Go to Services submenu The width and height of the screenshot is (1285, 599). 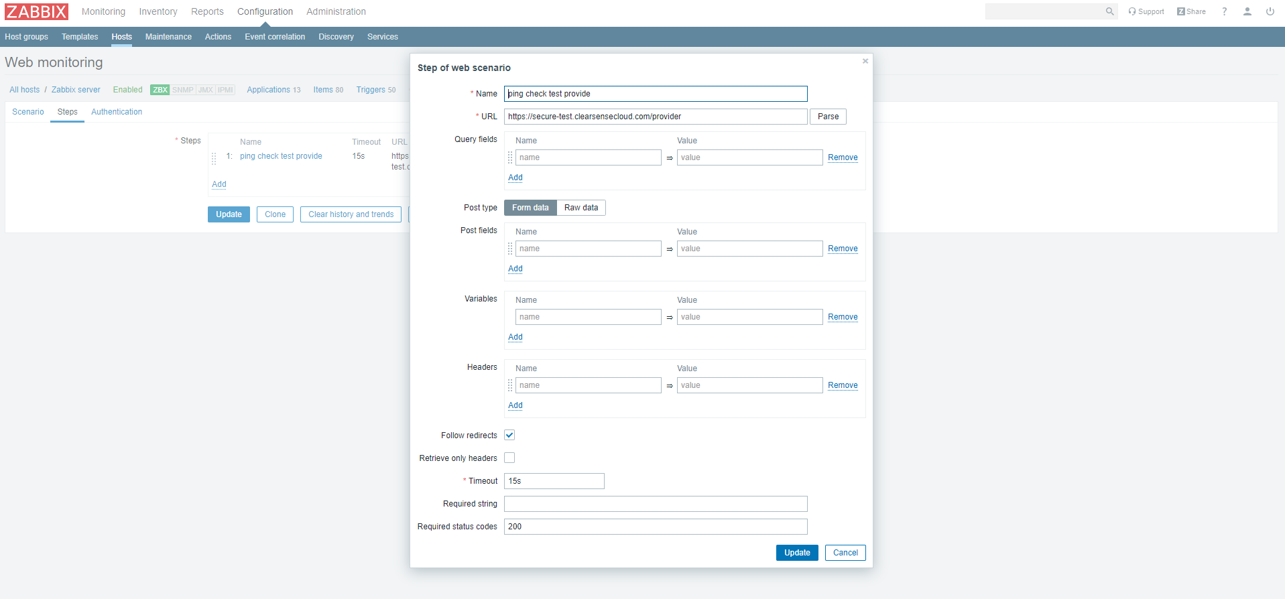[x=383, y=37]
